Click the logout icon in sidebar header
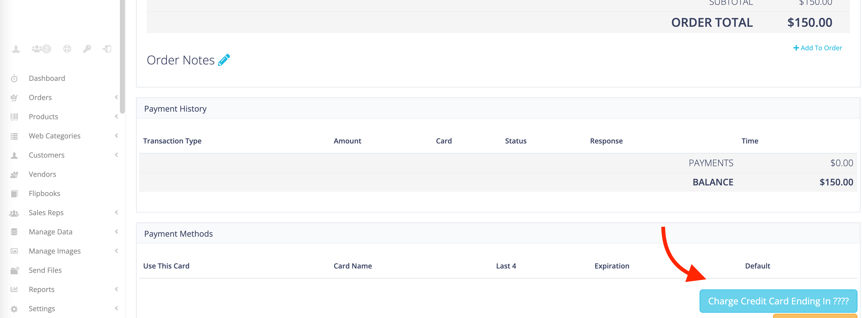The image size is (862, 318). pyautogui.click(x=107, y=49)
